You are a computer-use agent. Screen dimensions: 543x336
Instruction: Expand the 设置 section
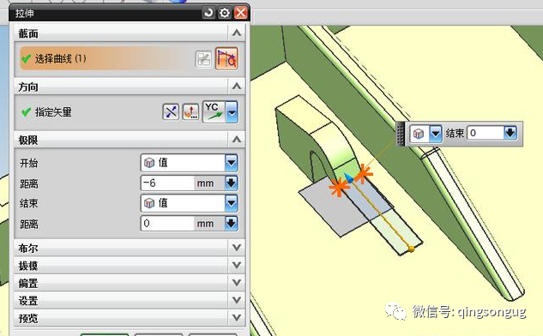[x=237, y=300]
